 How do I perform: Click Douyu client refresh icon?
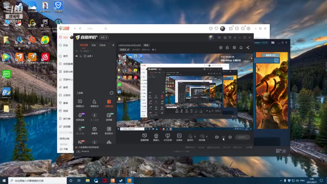[80, 28]
